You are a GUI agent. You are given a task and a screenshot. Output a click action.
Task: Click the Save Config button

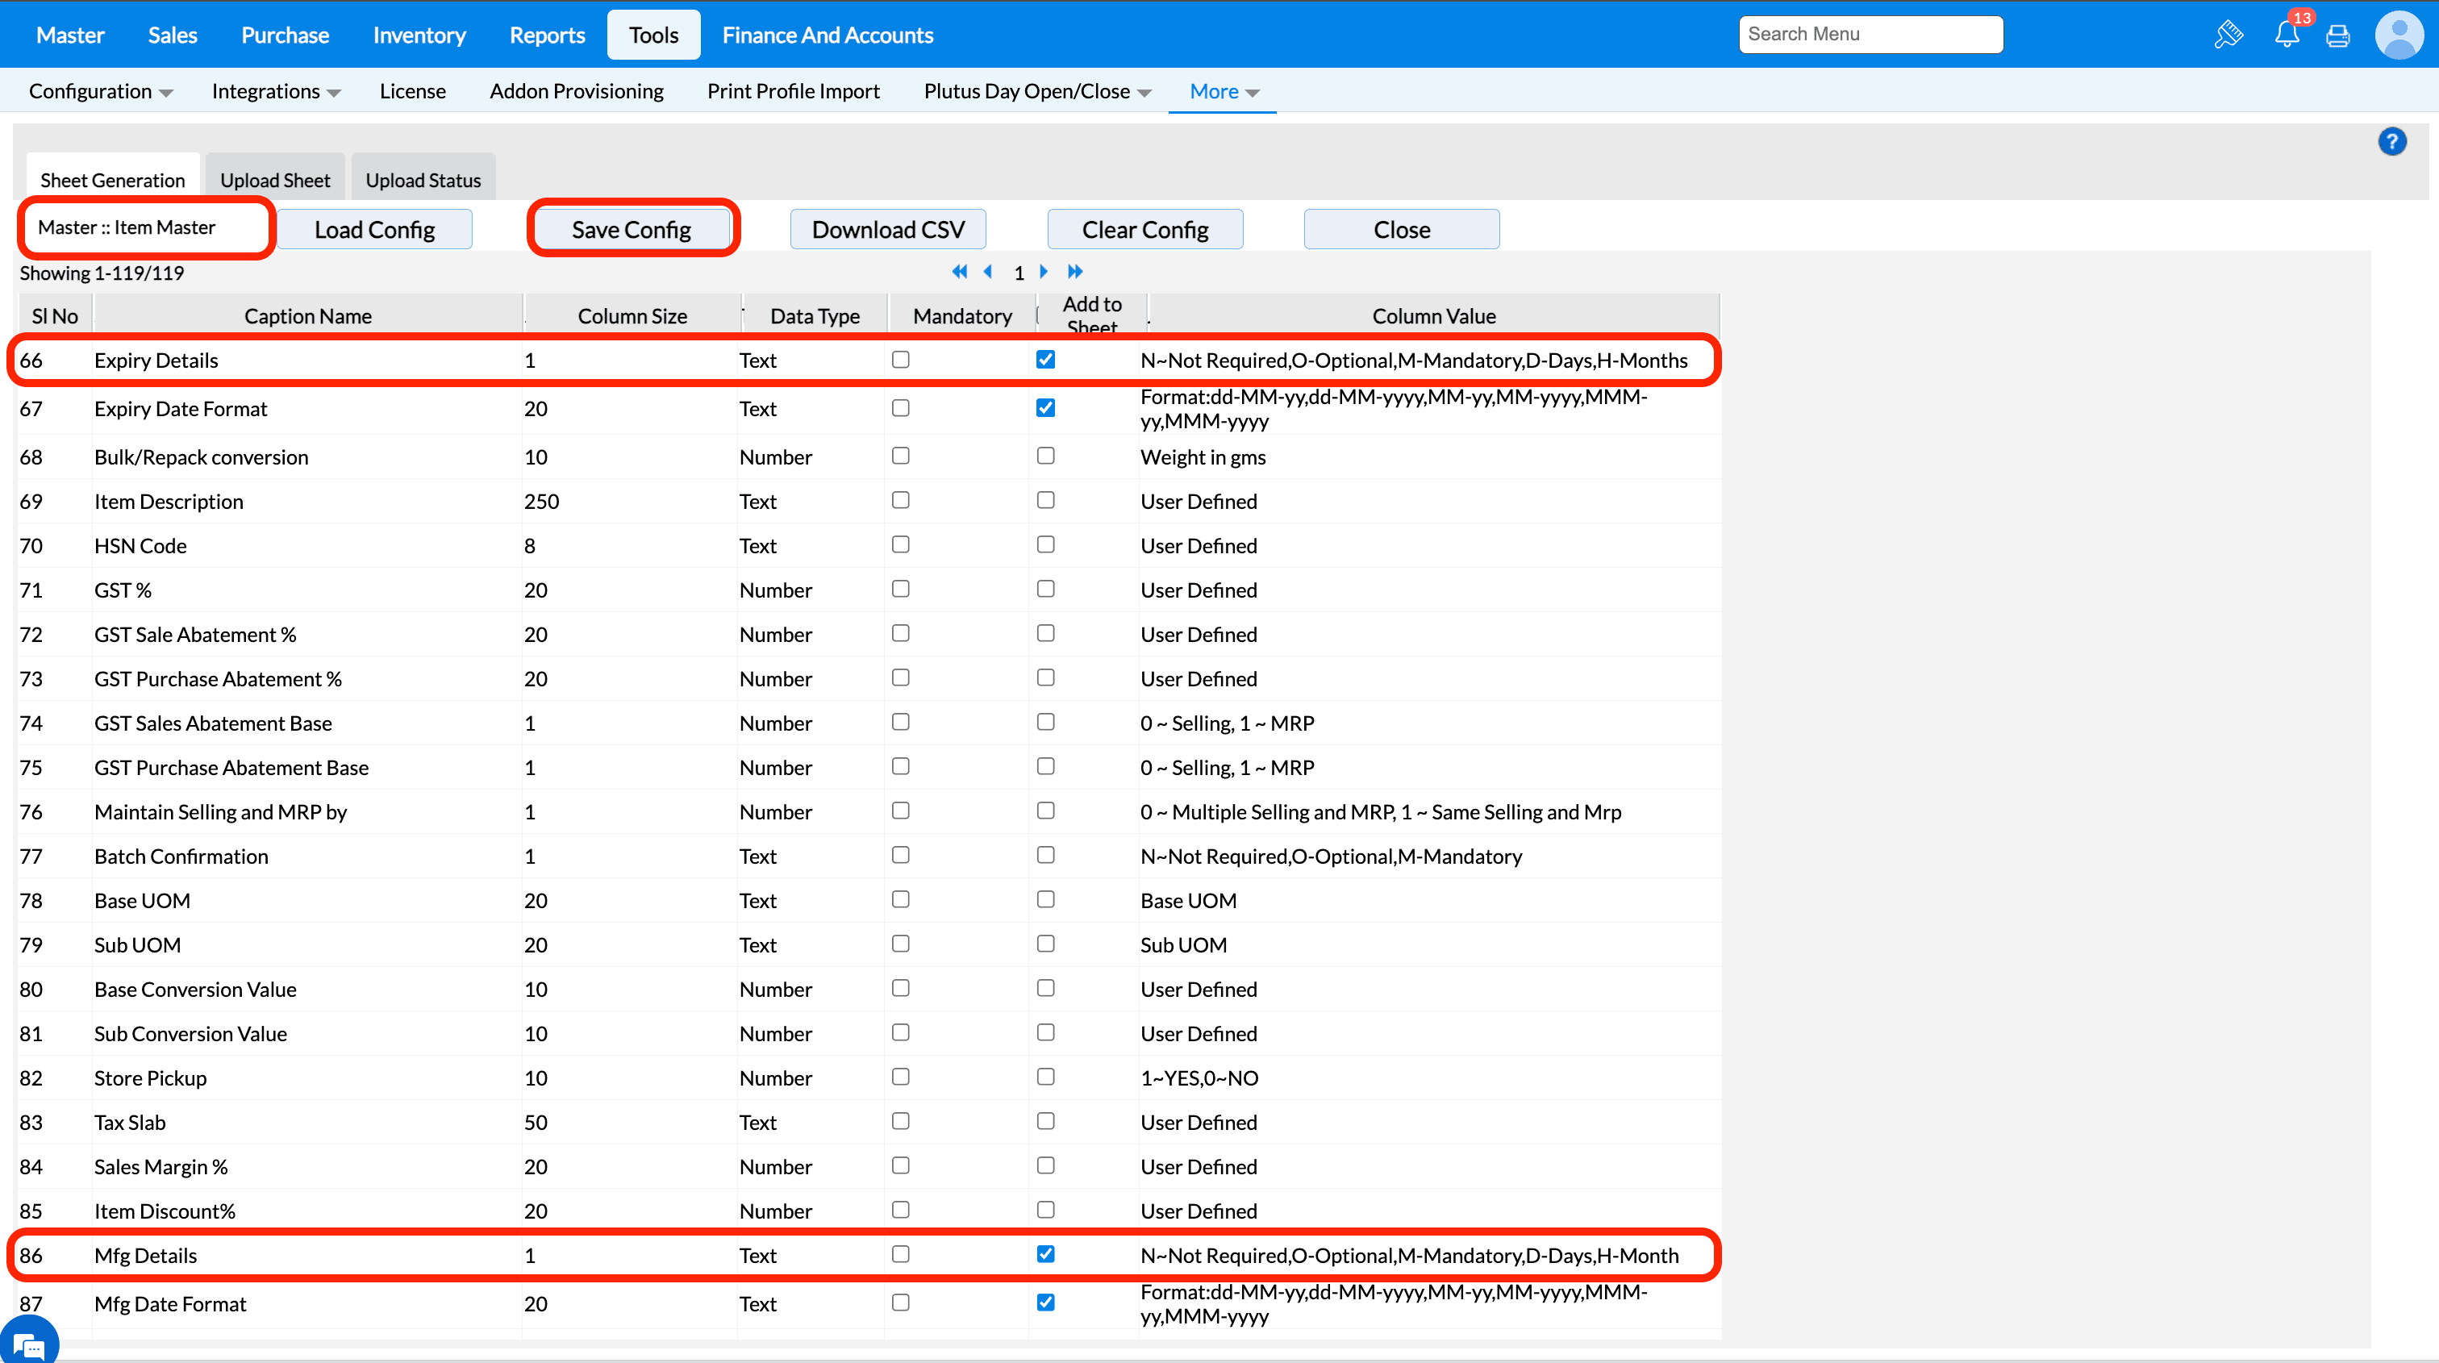click(632, 229)
